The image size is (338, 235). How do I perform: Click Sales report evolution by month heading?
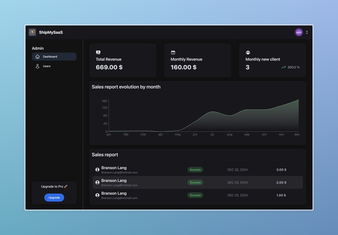126,87
